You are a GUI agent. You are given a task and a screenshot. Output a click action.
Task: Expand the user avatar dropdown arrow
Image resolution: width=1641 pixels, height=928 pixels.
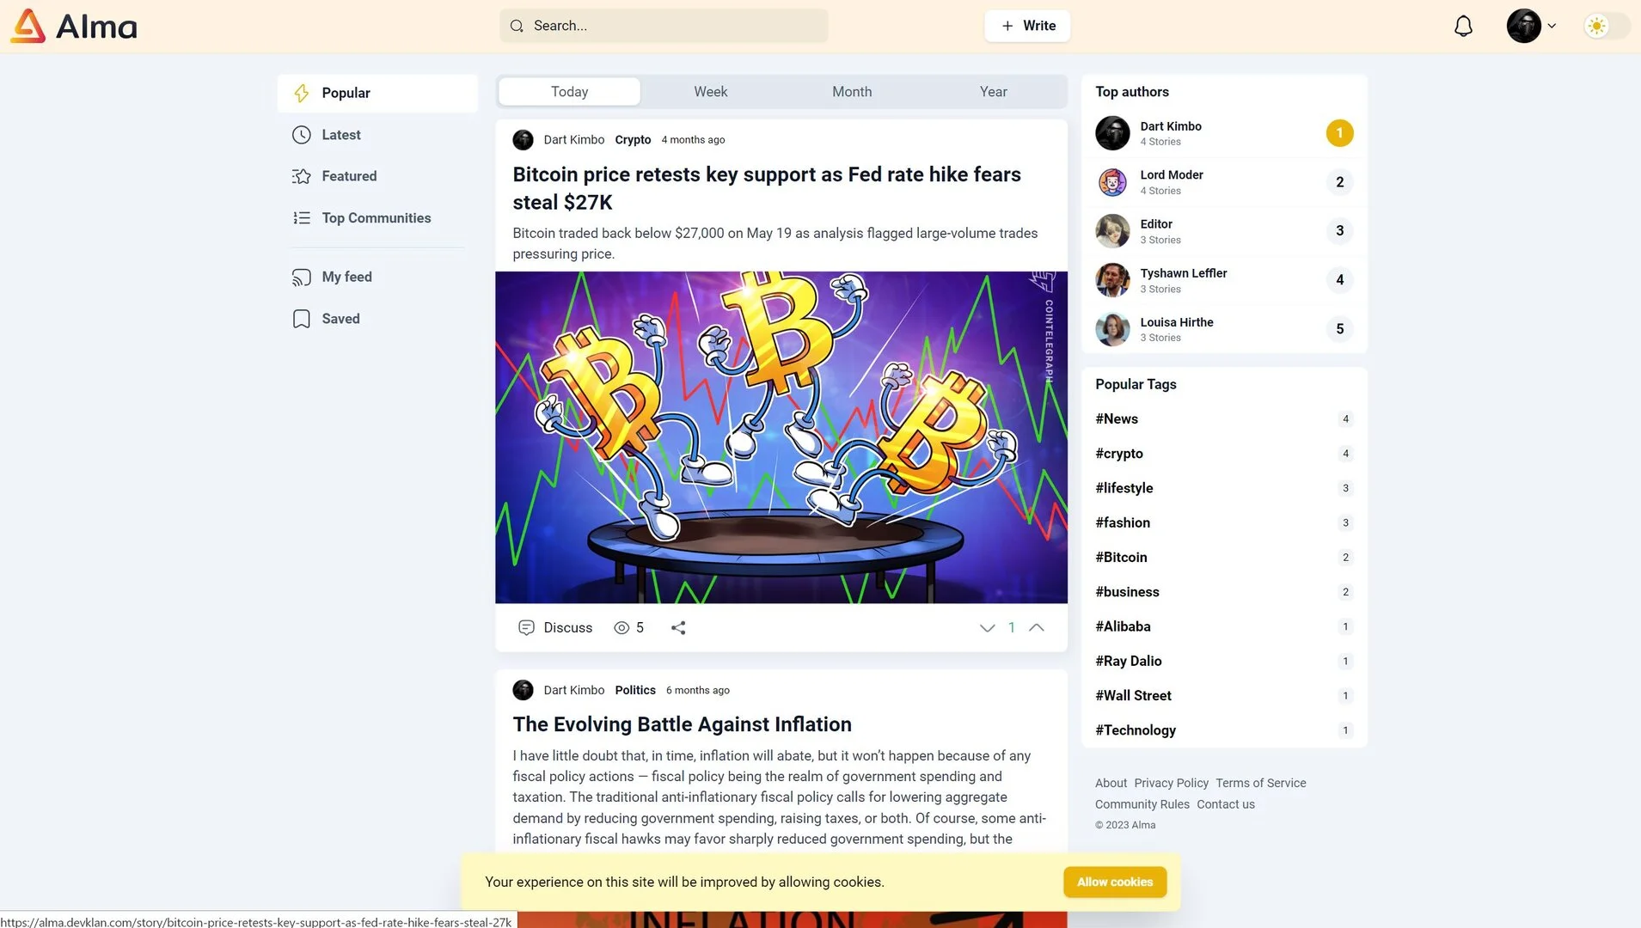(1552, 26)
